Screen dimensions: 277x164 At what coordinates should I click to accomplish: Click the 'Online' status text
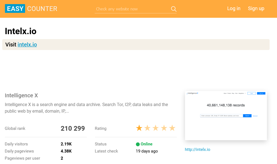[147, 144]
